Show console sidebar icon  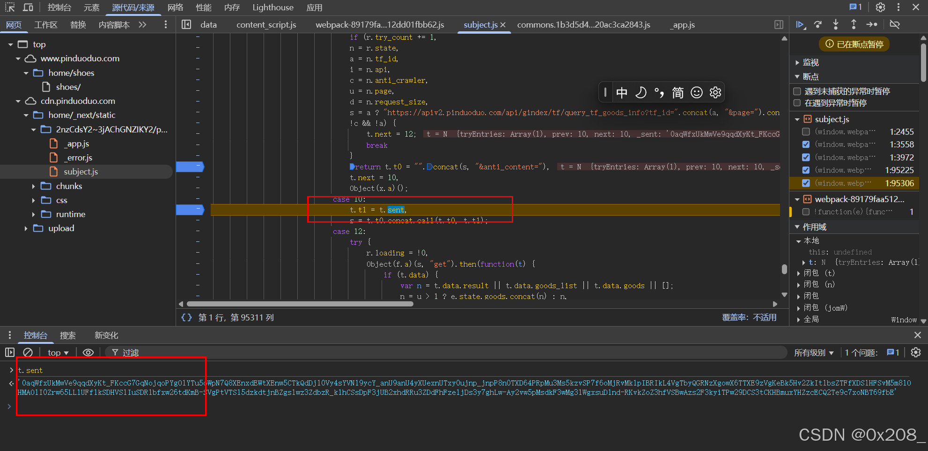pyautogui.click(x=10, y=352)
